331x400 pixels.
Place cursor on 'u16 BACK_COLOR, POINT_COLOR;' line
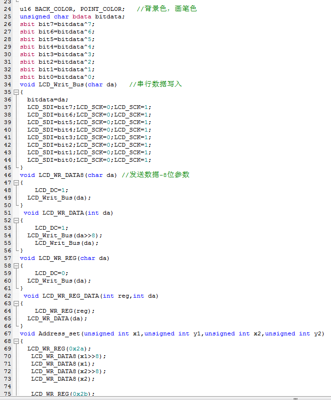click(73, 9)
